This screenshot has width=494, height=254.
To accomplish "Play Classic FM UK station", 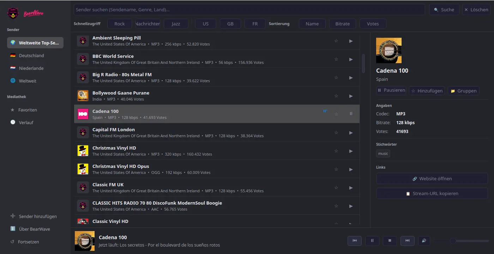I will (x=351, y=188).
